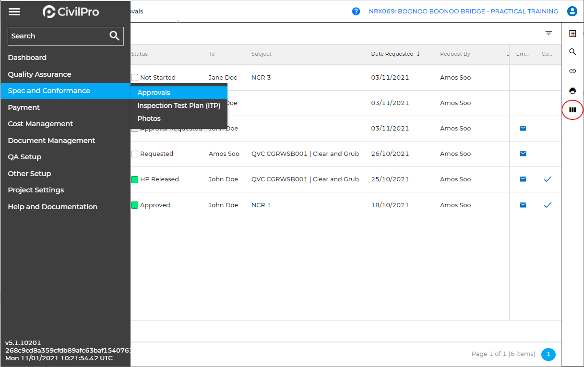Click into the sidebar Search field
Image resolution: width=584 pixels, height=367 pixels.
(x=58, y=36)
